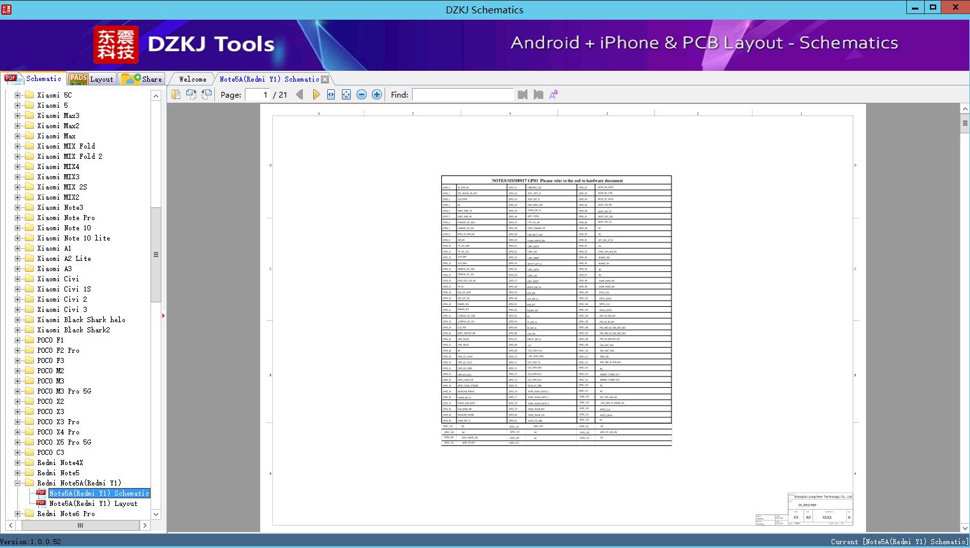970x548 pixels.
Task: Click the find previous icon
Action: [523, 94]
